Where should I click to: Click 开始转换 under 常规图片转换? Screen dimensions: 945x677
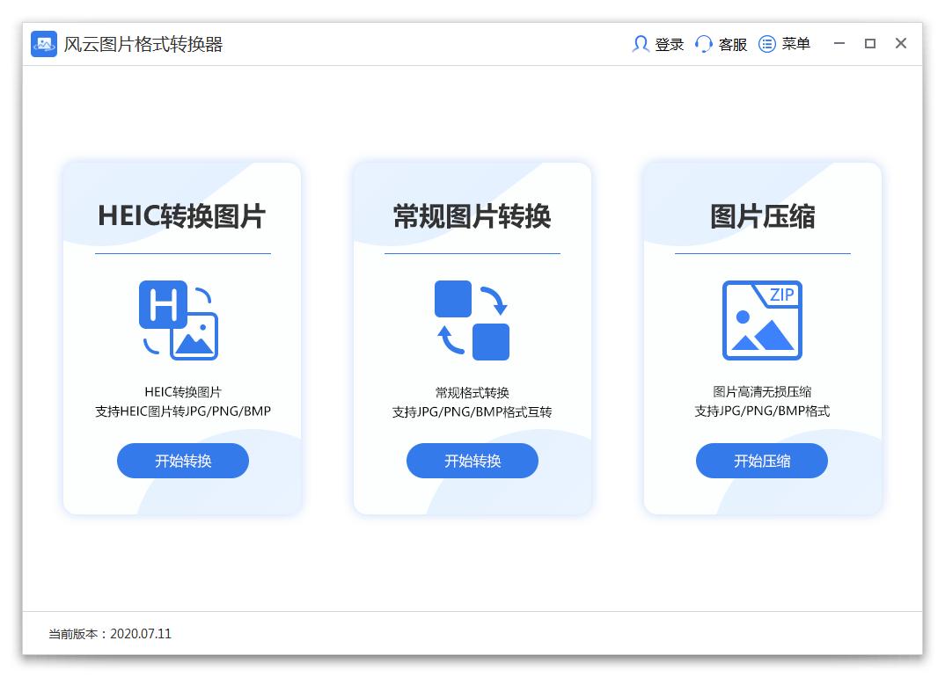[472, 461]
